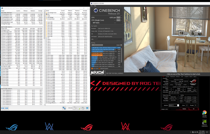210x134 pixels.
Task: Click Uncore Ratio sensor row
Action: pos(22,85)
